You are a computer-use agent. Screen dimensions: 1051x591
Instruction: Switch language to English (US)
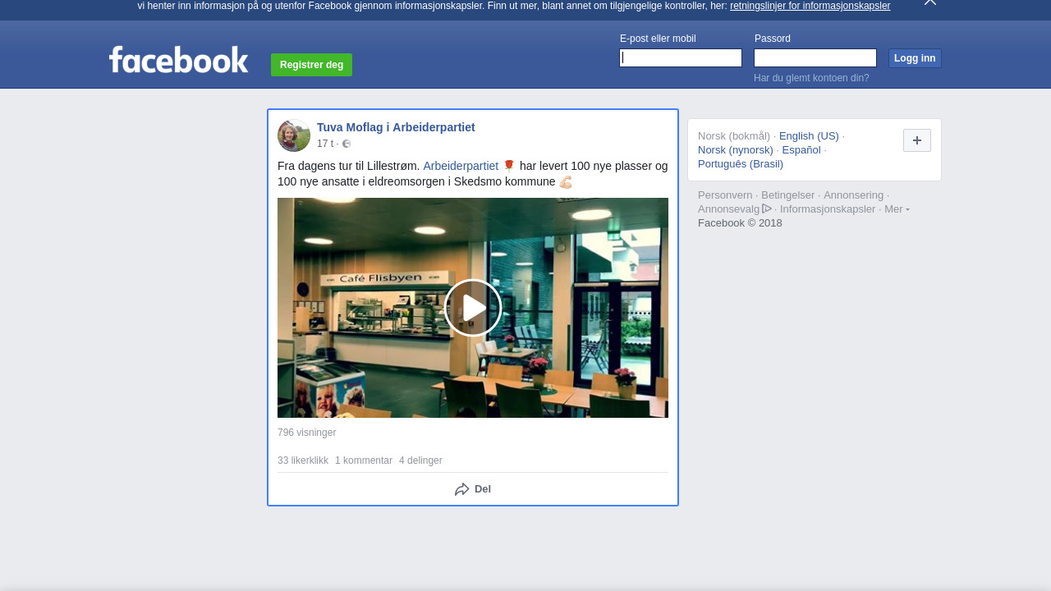809,136
